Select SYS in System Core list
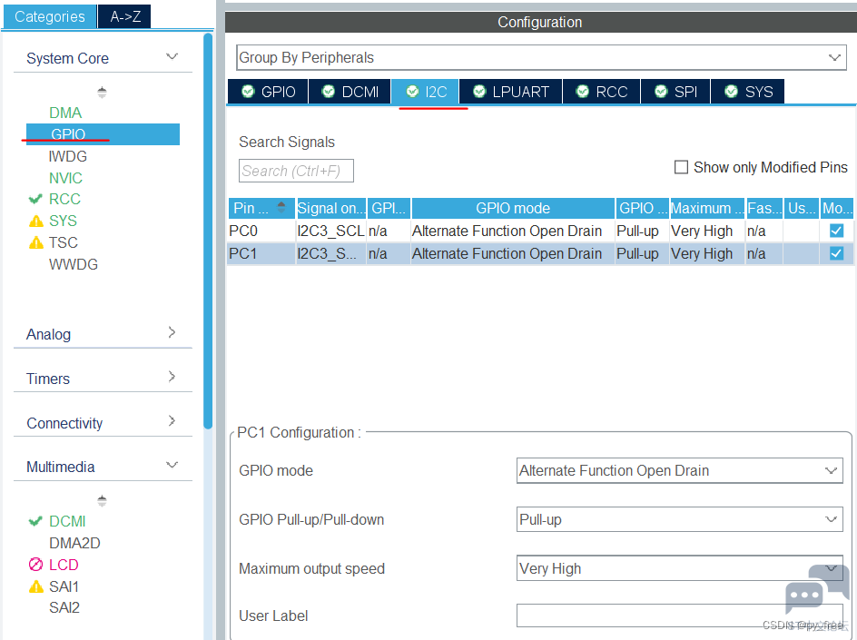Image resolution: width=857 pixels, height=640 pixels. 63,221
